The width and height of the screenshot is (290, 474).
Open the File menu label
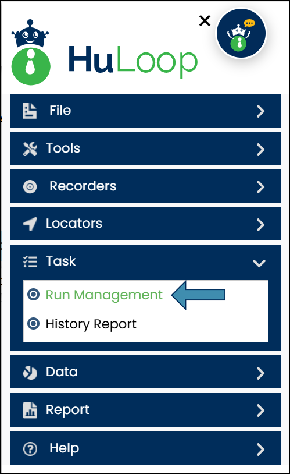60,110
